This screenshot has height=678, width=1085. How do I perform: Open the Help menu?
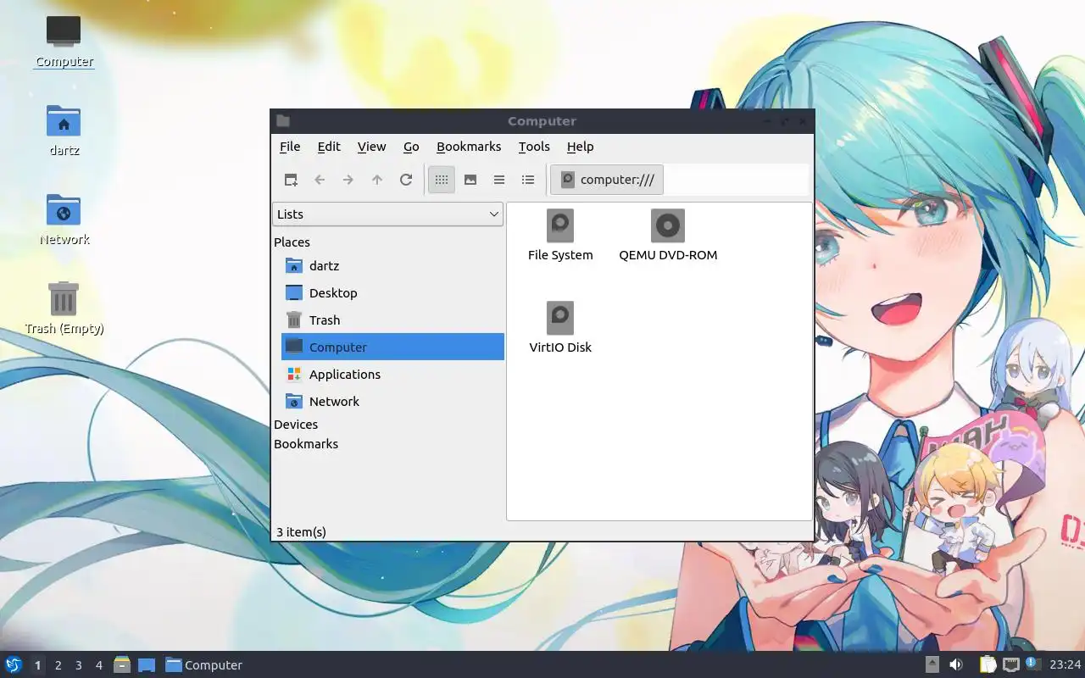click(x=580, y=147)
